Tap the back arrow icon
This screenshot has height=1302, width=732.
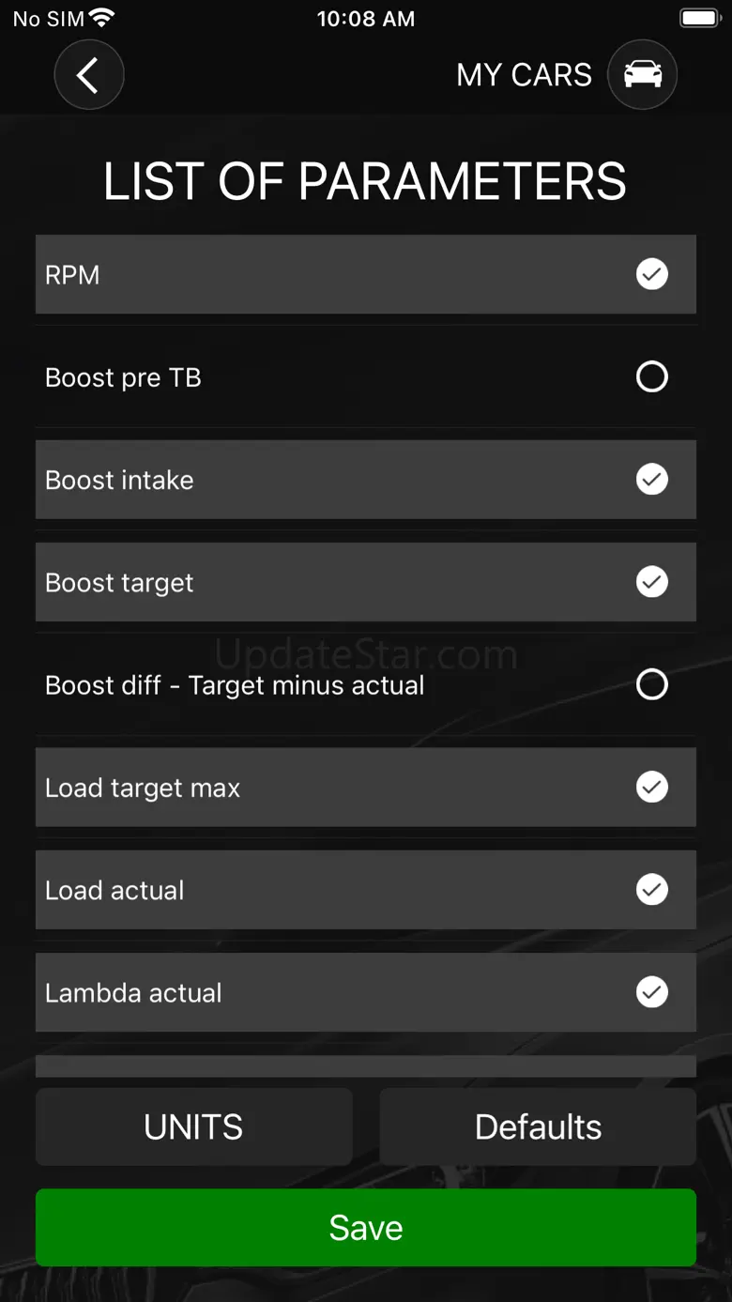(88, 75)
